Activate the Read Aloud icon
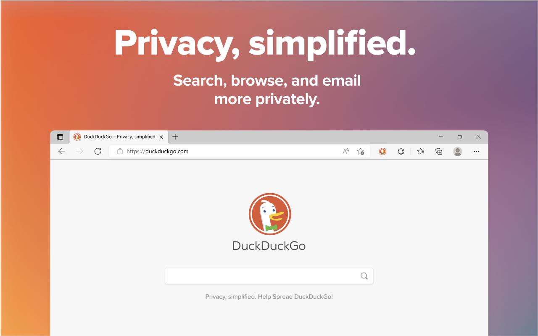The image size is (538, 336). click(346, 151)
